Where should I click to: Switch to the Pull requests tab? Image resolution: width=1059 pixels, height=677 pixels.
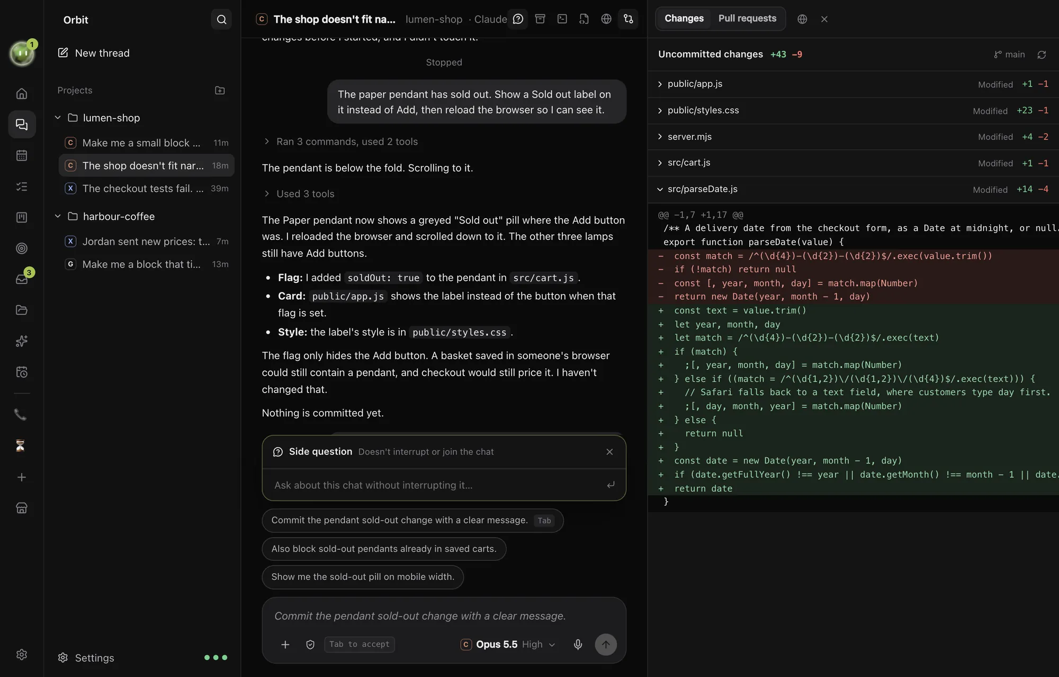tap(747, 19)
